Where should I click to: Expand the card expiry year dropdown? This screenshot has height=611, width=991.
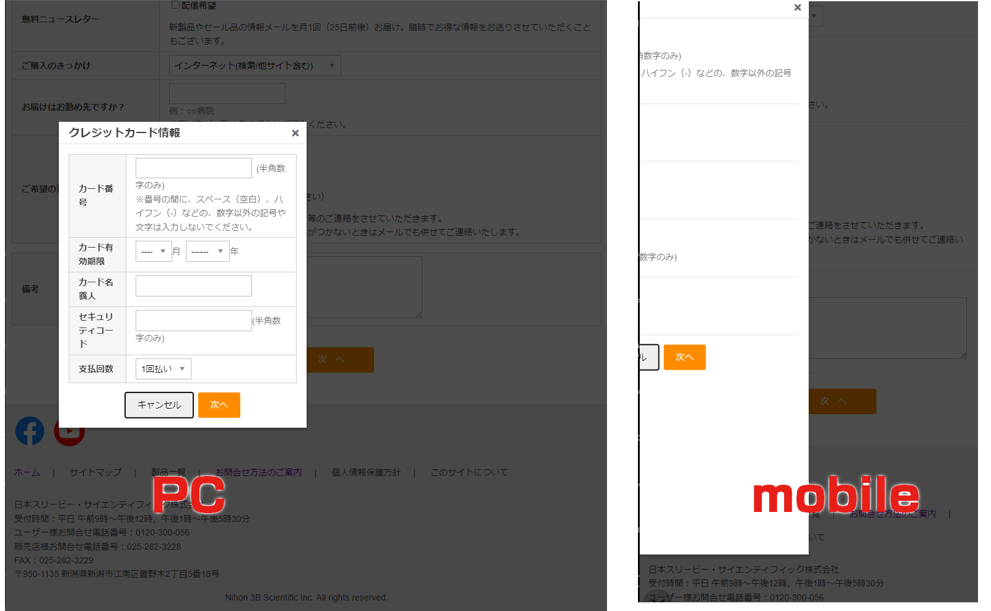(207, 251)
